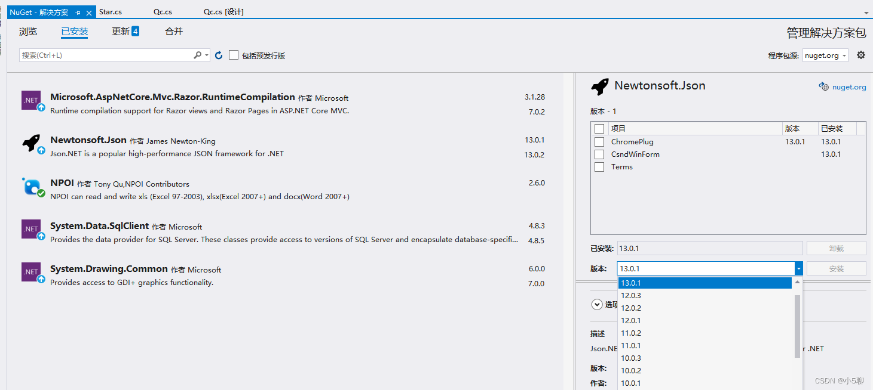Click the refresh packages icon next to search box
The image size is (873, 390).
(218, 55)
